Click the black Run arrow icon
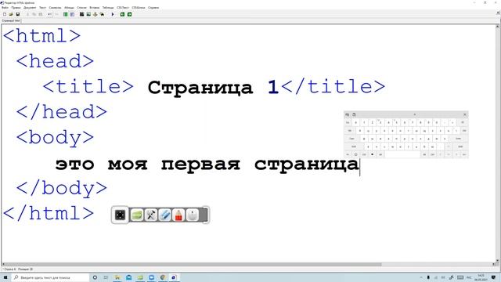This screenshot has width=501, height=282. pos(113,14)
